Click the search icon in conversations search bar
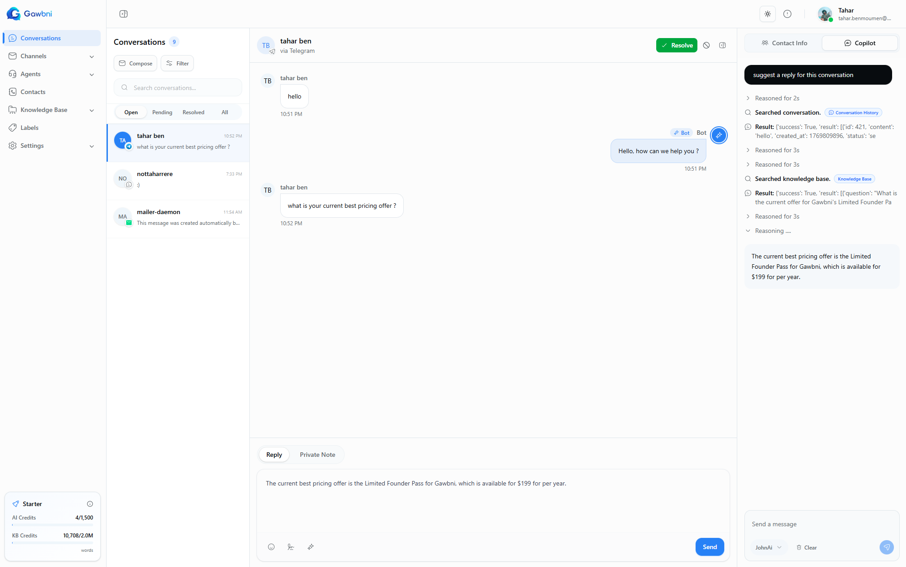This screenshot has width=906, height=567. [124, 87]
